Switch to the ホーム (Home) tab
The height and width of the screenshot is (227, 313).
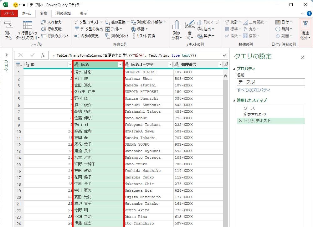[x=26, y=13]
